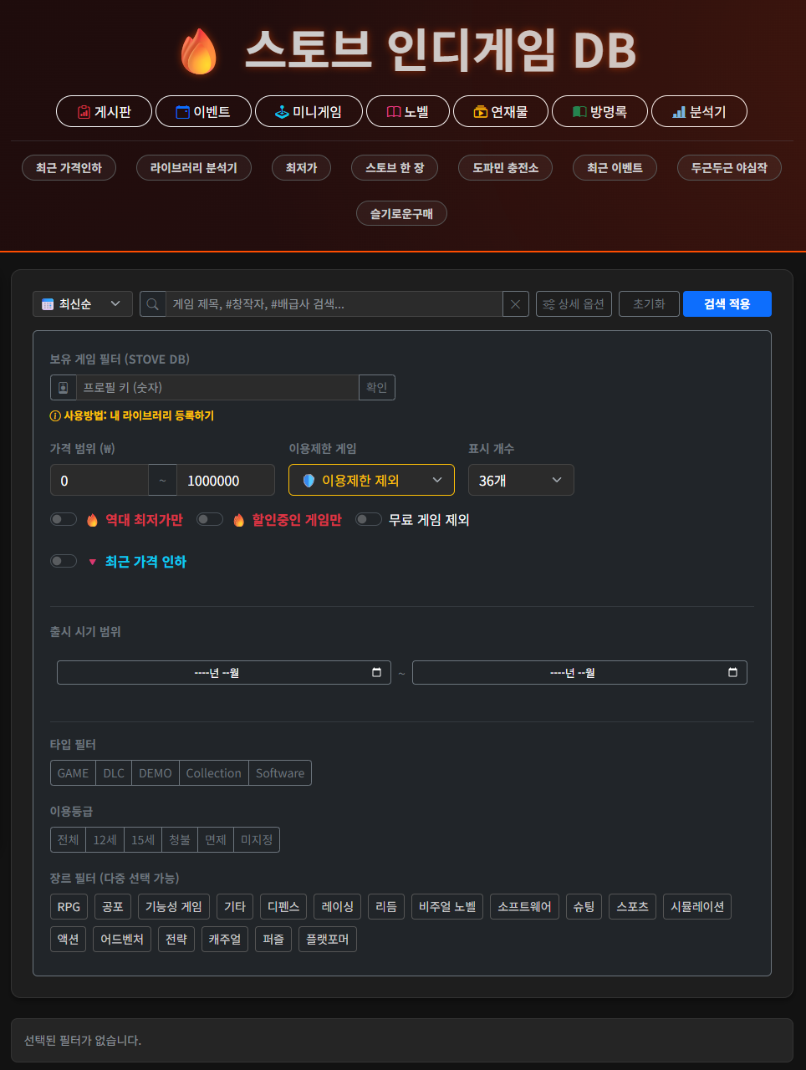Screen dimensions: 806x1070
Task: Click the slider icon on 상세 옵션
Action: coord(548,304)
